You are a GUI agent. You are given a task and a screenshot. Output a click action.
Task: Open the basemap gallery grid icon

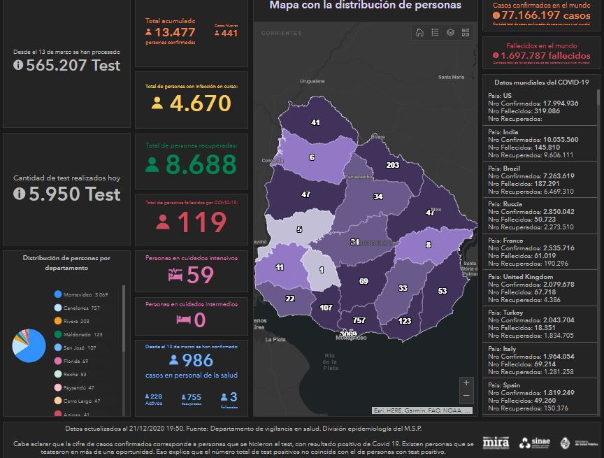coord(466,32)
